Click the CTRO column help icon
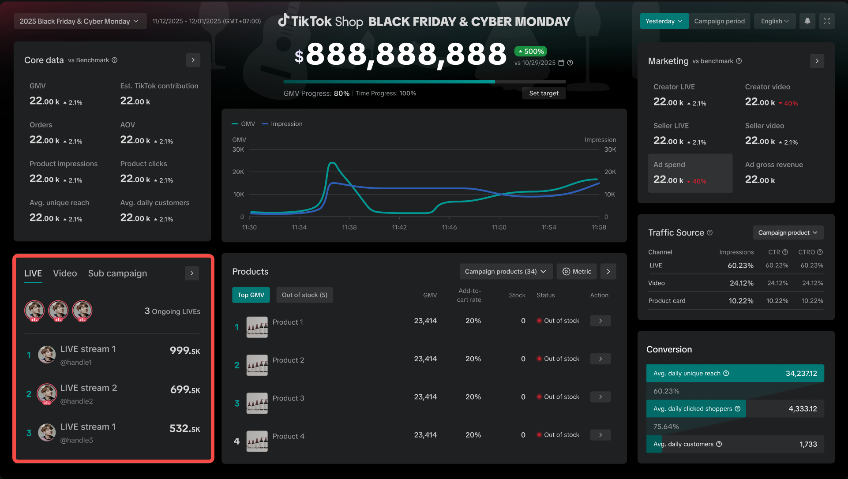 click(x=820, y=252)
